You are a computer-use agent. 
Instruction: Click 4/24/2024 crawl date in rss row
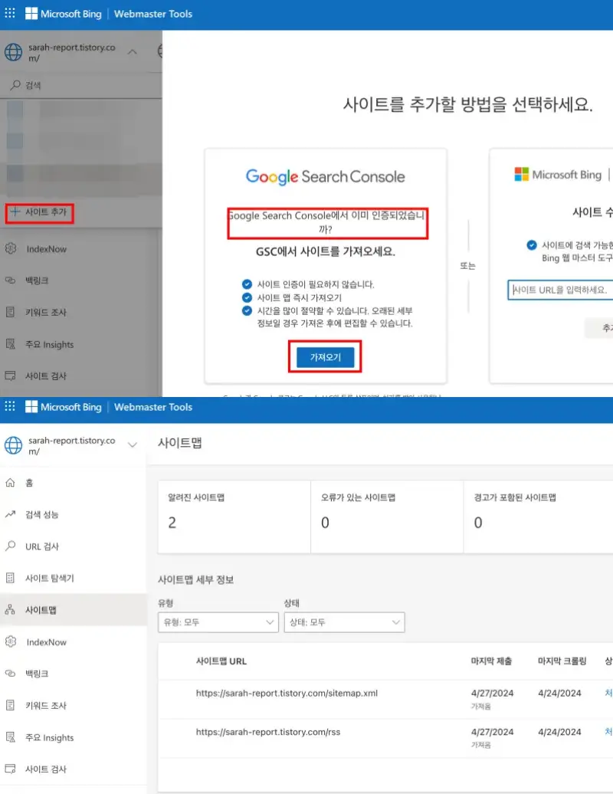pyautogui.click(x=559, y=732)
